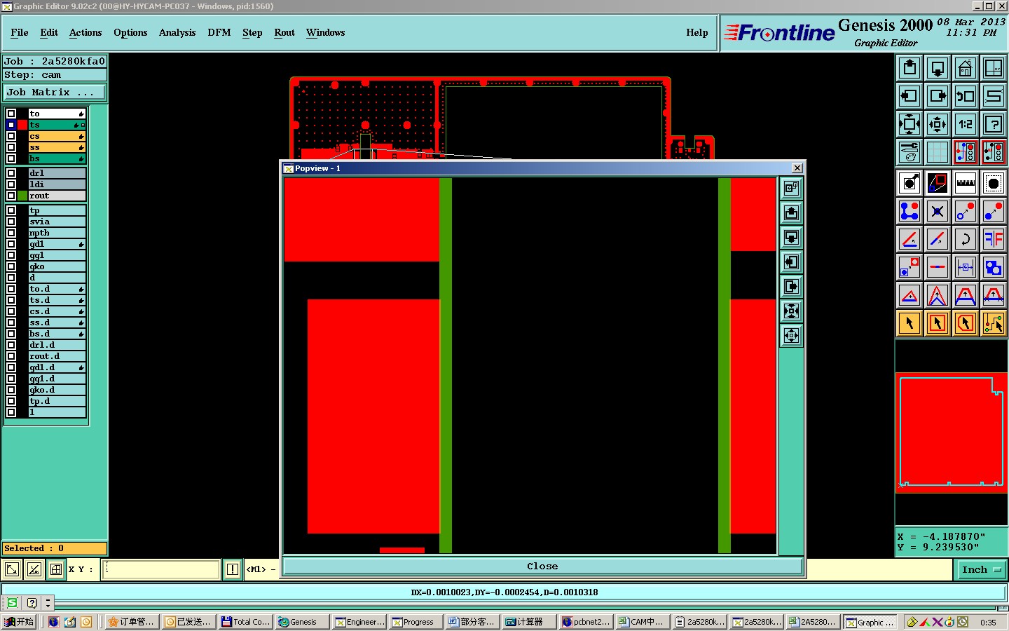Click the octagon feature selection filter icon

[994, 183]
